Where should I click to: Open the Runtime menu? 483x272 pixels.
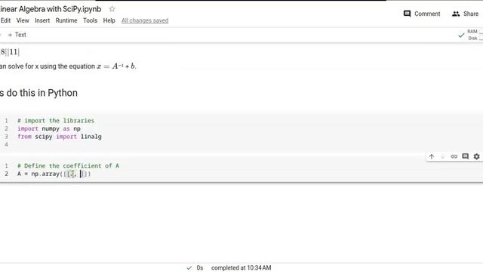66,20
